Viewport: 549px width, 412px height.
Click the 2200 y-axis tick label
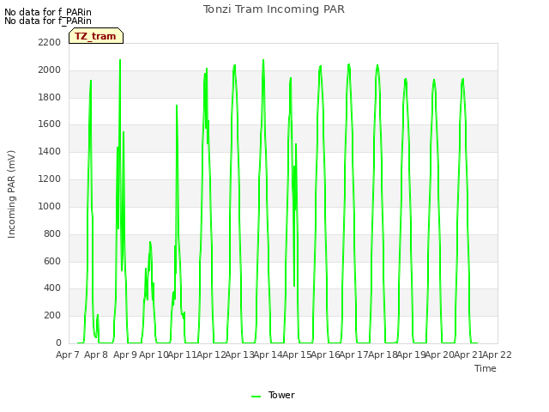tap(50, 42)
